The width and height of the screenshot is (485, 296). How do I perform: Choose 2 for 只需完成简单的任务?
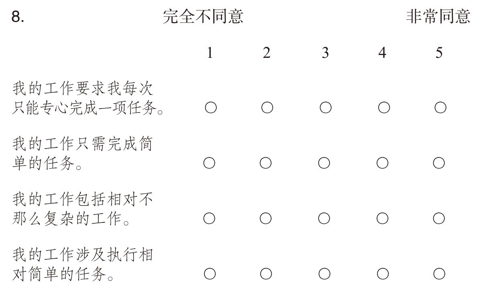tap(265, 163)
